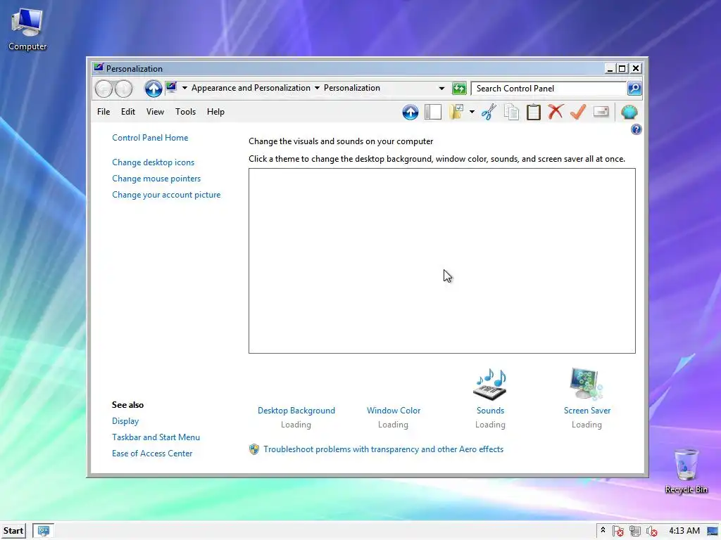Screen dimensions: 721x540
Task: Open the address bar history dropdown
Action: point(441,88)
